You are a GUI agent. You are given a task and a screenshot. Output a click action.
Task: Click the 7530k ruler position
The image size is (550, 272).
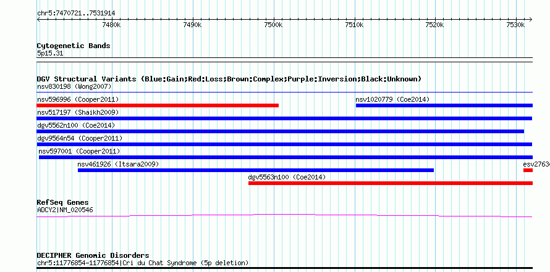[515, 25]
